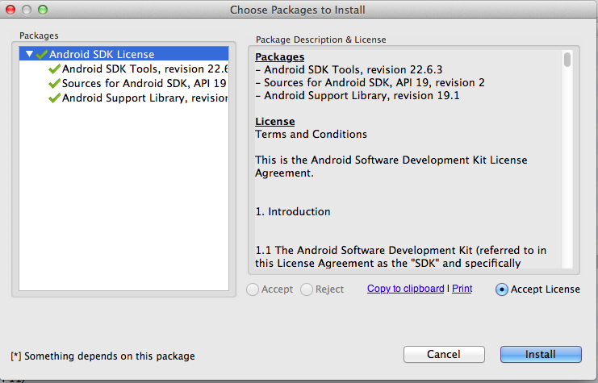Click the Copy to clipboard link

405,289
